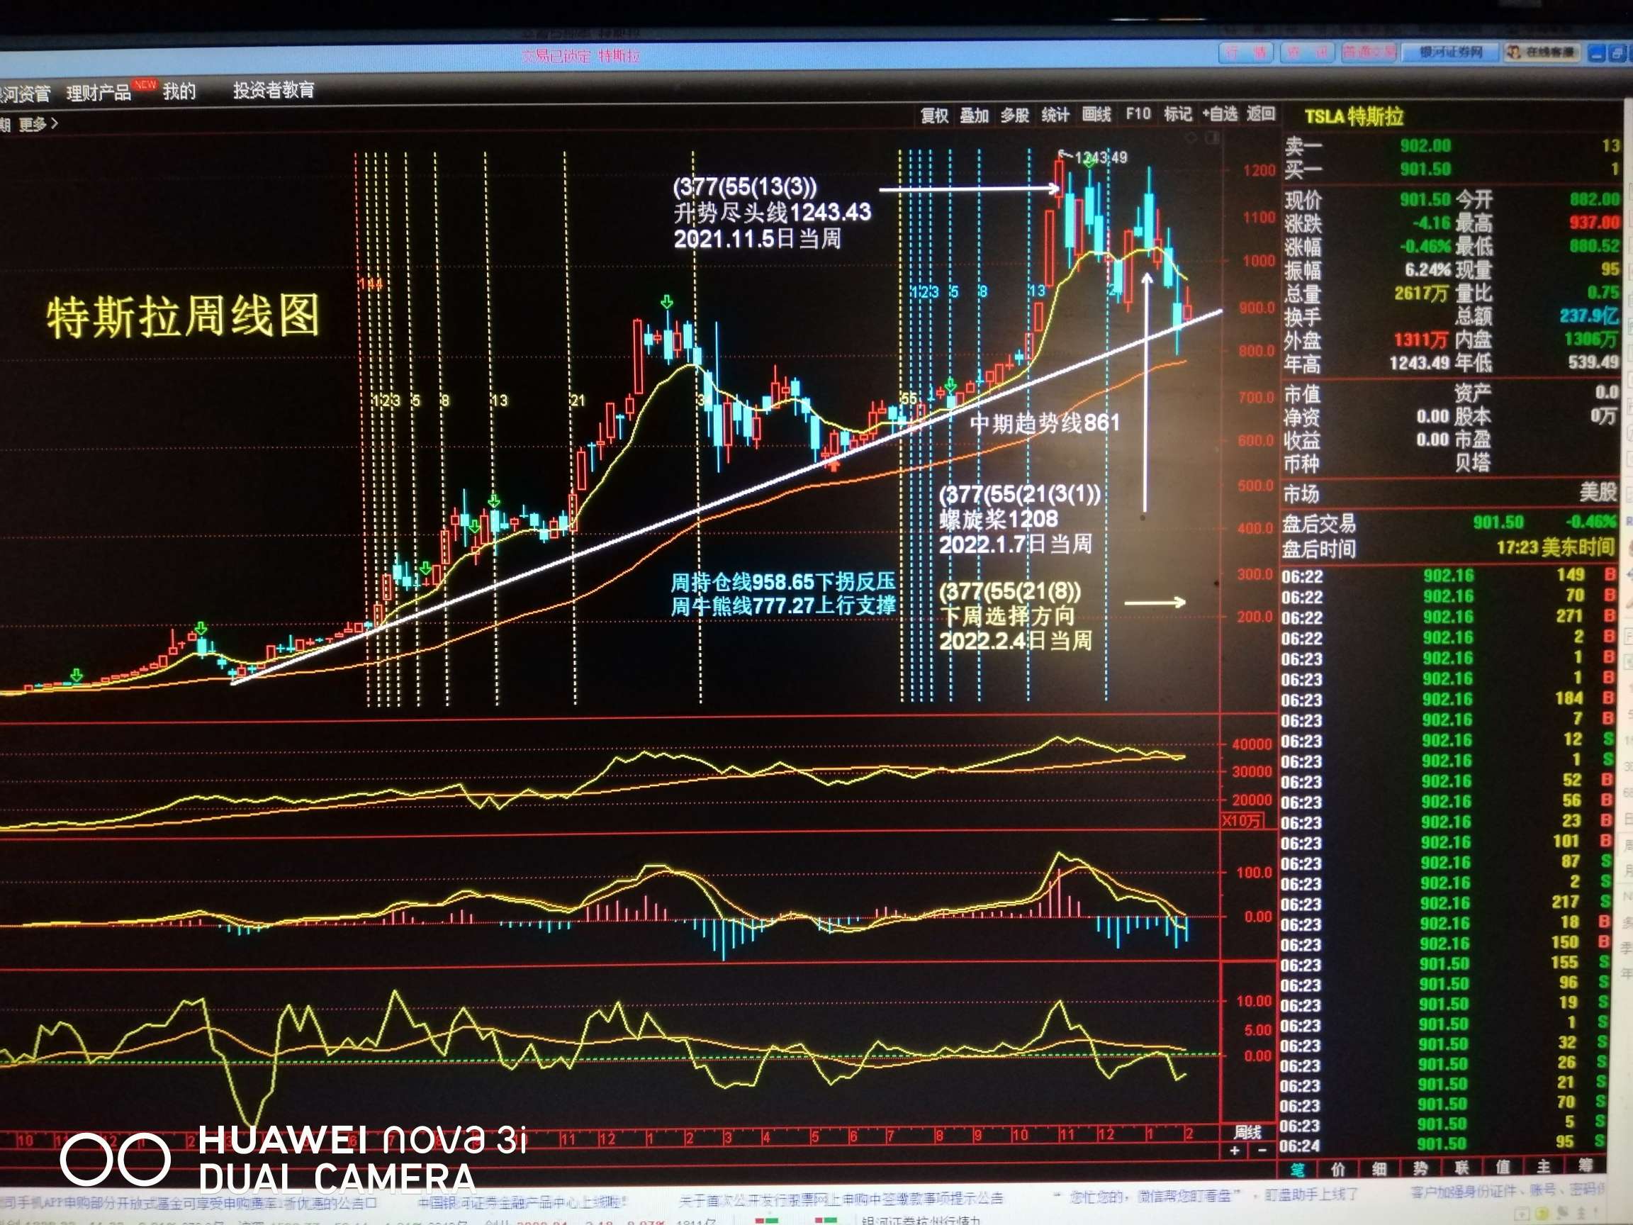Switch to the 主 main tab
Viewport: 1633px width, 1225px height.
pos(1544,1166)
